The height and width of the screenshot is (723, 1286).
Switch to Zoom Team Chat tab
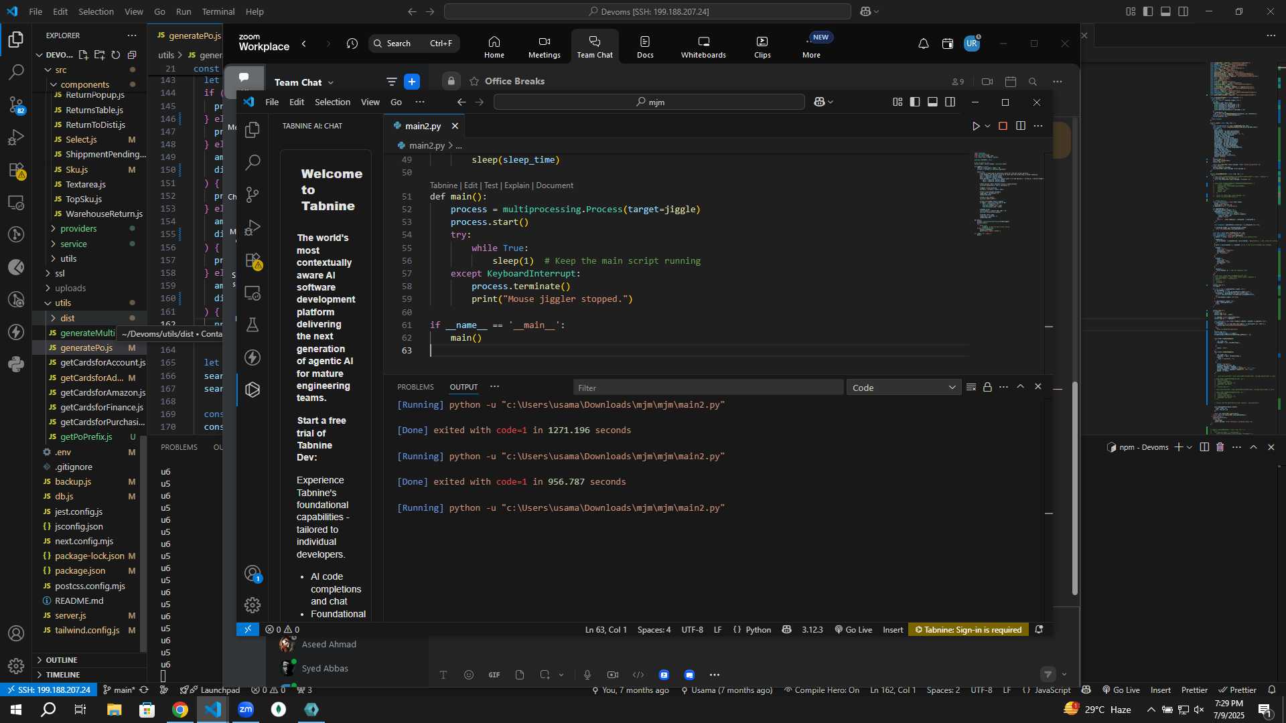tap(595, 47)
